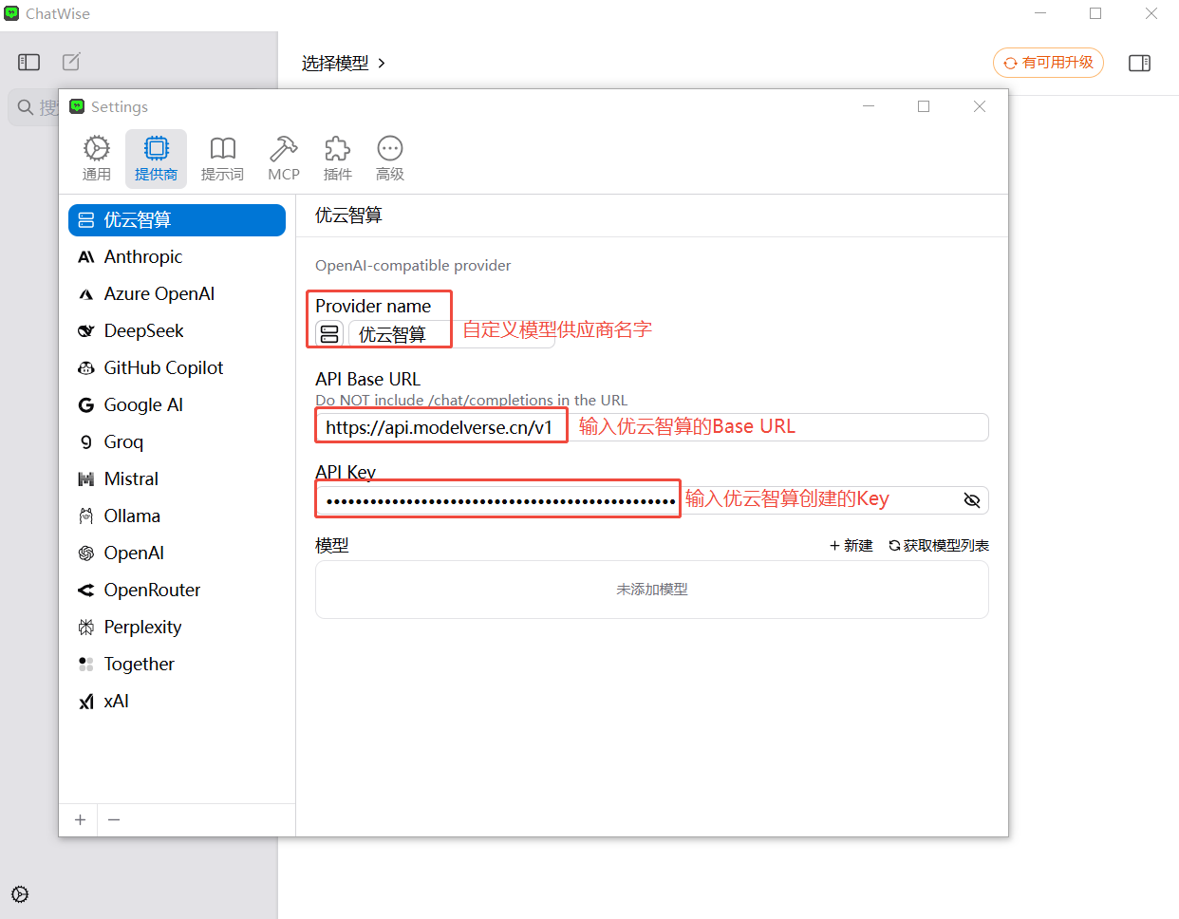
Task: Click 新建 to add a model
Action: coord(851,546)
